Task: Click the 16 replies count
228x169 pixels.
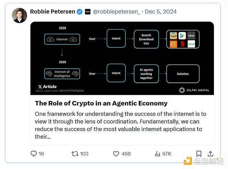Action: [x=41, y=153]
